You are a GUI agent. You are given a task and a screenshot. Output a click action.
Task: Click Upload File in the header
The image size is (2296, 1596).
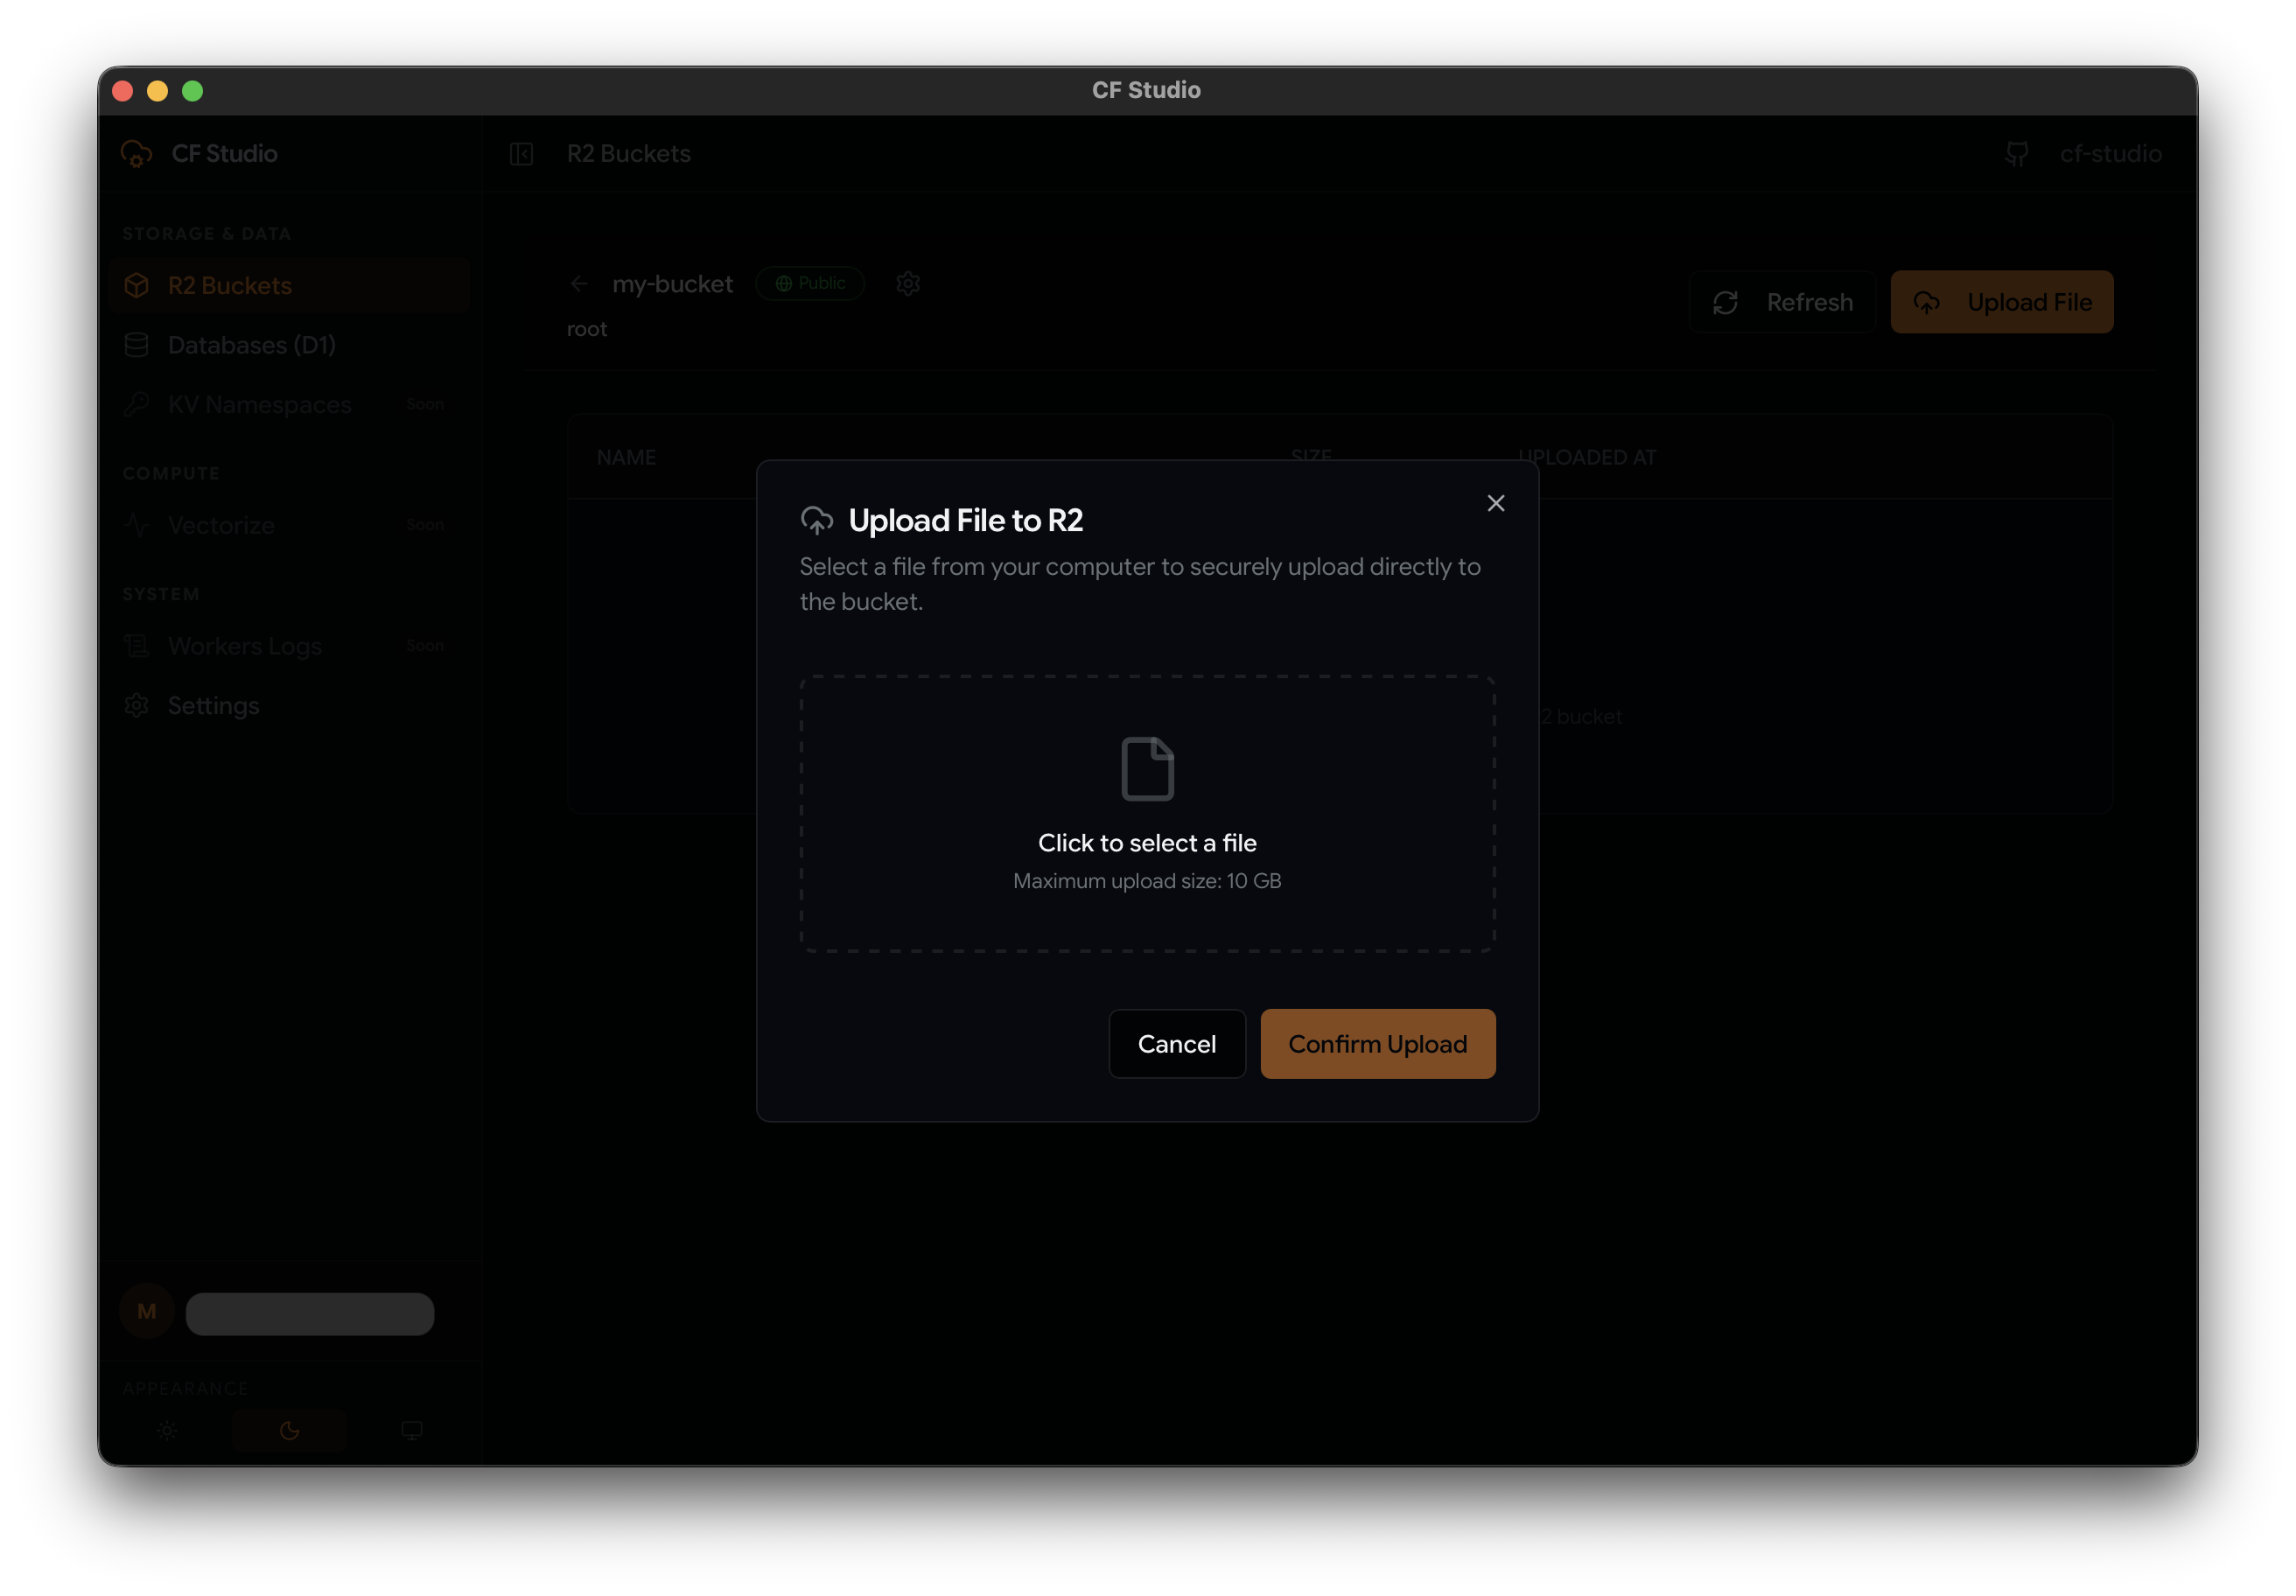tap(2001, 302)
